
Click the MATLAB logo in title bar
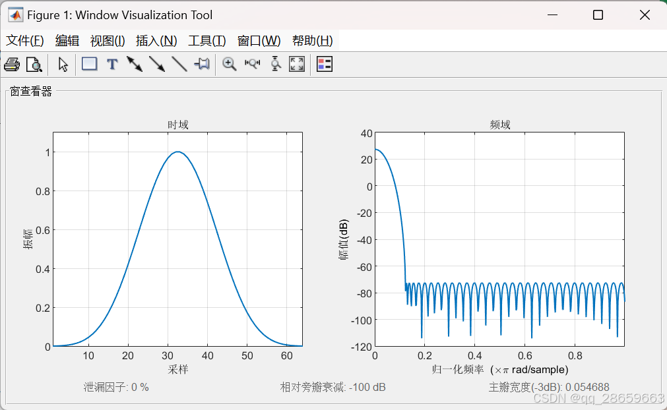click(16, 15)
